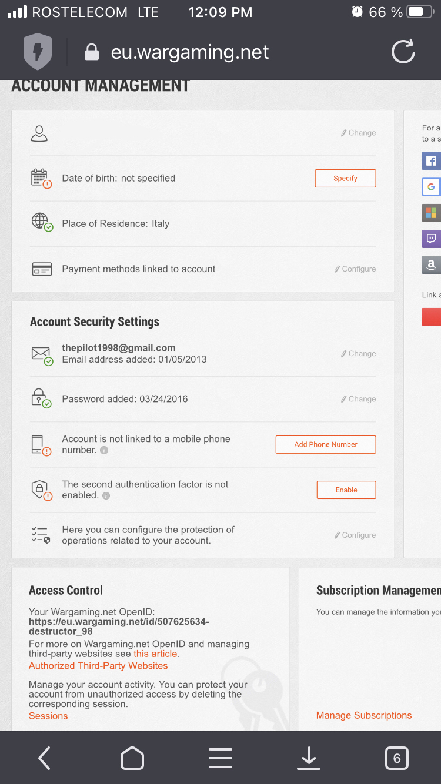
Task: Open downloads from bottom bar
Action: (x=309, y=758)
